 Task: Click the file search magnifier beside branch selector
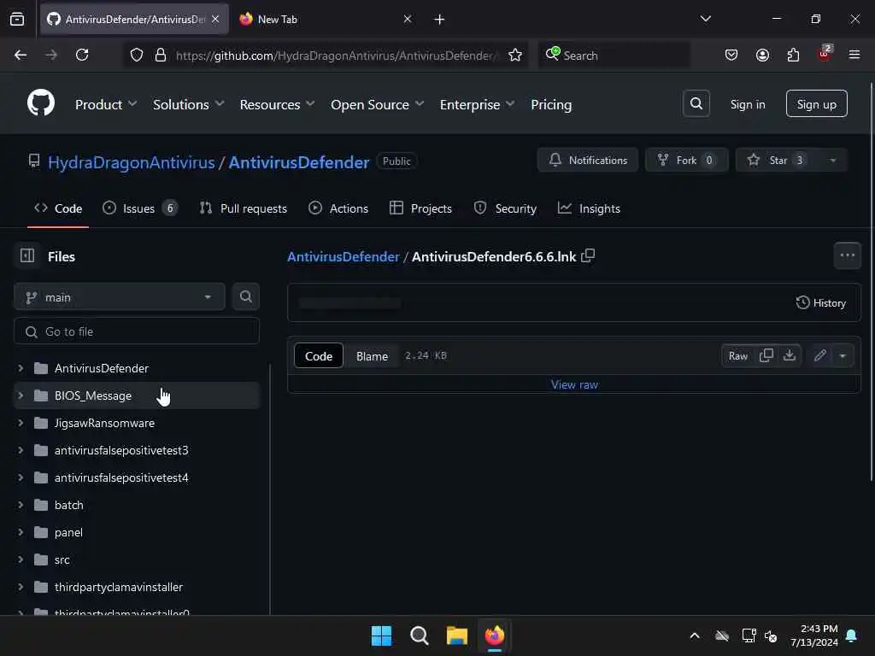coord(245,296)
